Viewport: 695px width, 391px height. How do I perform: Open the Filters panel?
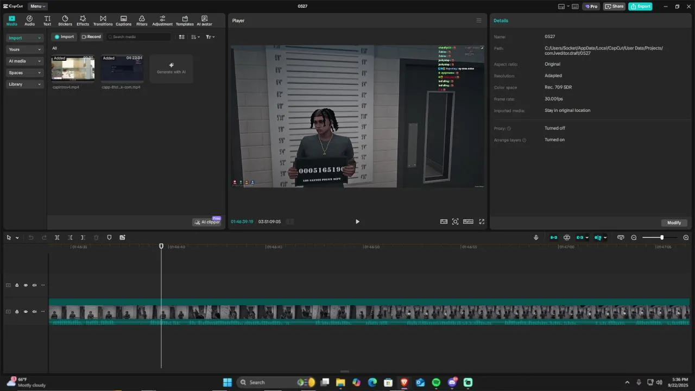(x=142, y=21)
